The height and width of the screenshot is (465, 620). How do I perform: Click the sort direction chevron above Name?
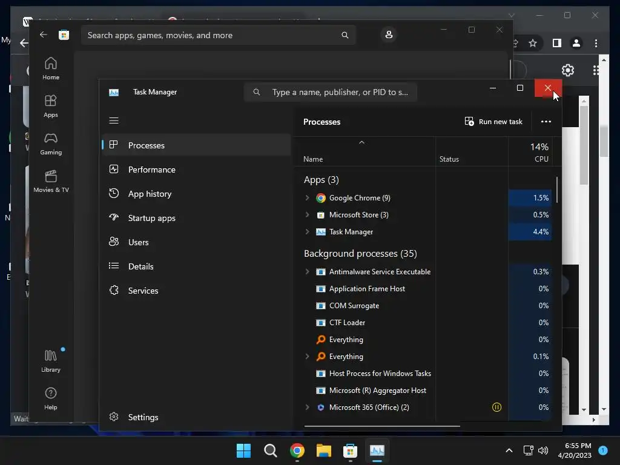[x=361, y=142]
